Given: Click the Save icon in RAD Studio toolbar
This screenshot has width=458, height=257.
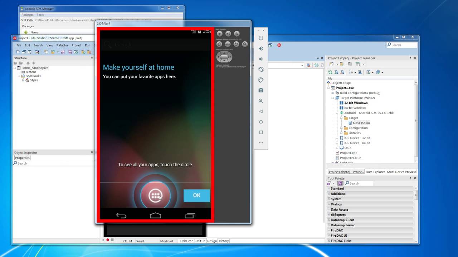Looking at the screenshot, I should (x=63, y=52).
